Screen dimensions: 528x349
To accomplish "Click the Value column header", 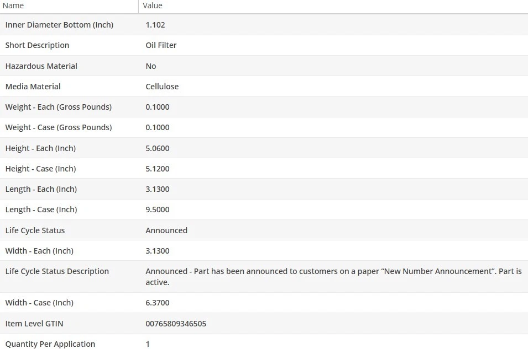I will [153, 6].
